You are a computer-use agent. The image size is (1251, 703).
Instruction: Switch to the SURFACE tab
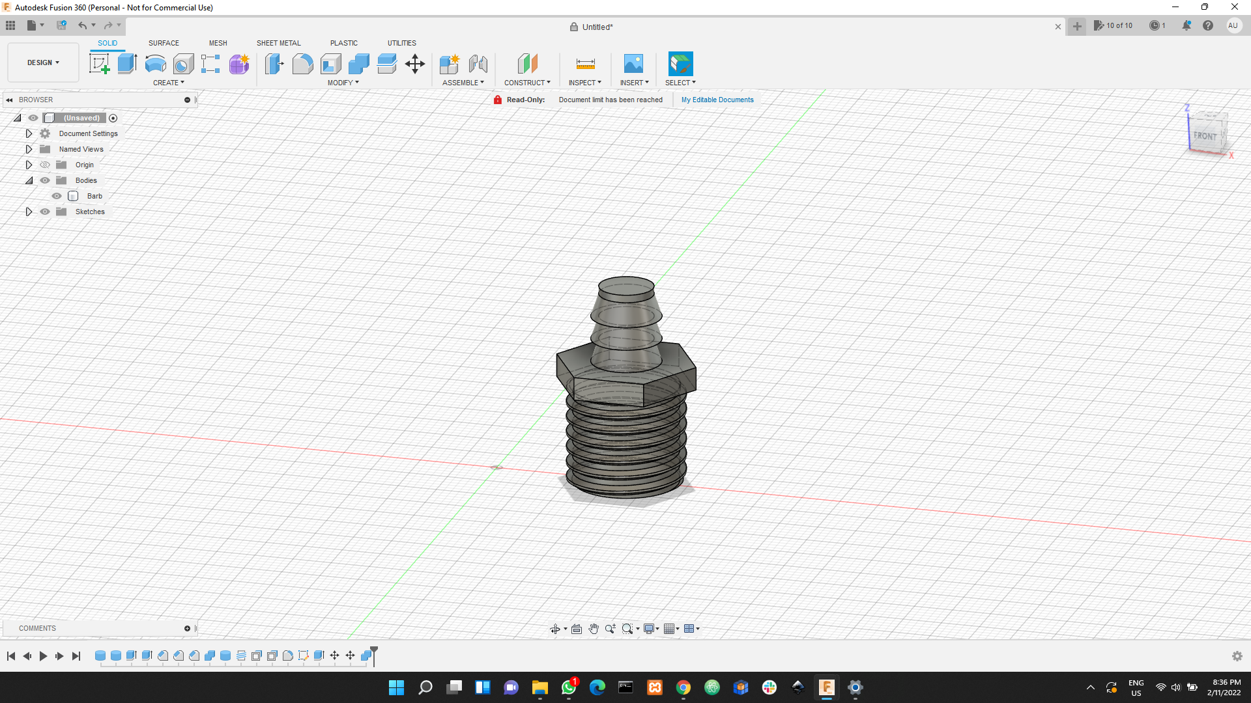[163, 43]
